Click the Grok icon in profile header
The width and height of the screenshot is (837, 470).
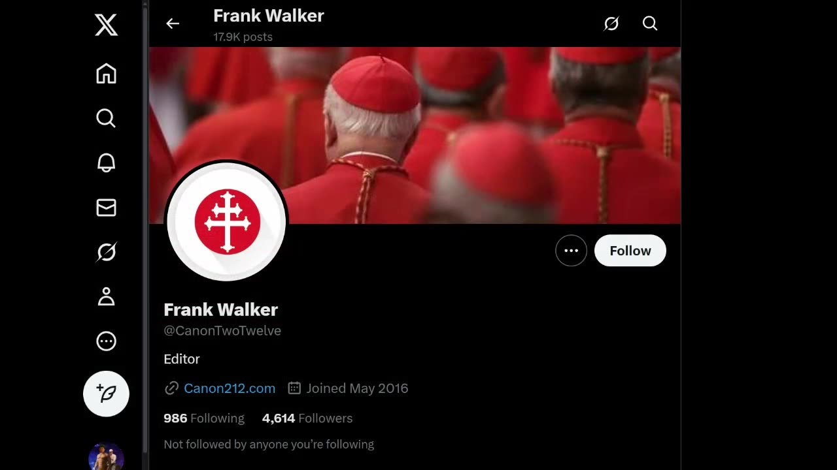611,23
